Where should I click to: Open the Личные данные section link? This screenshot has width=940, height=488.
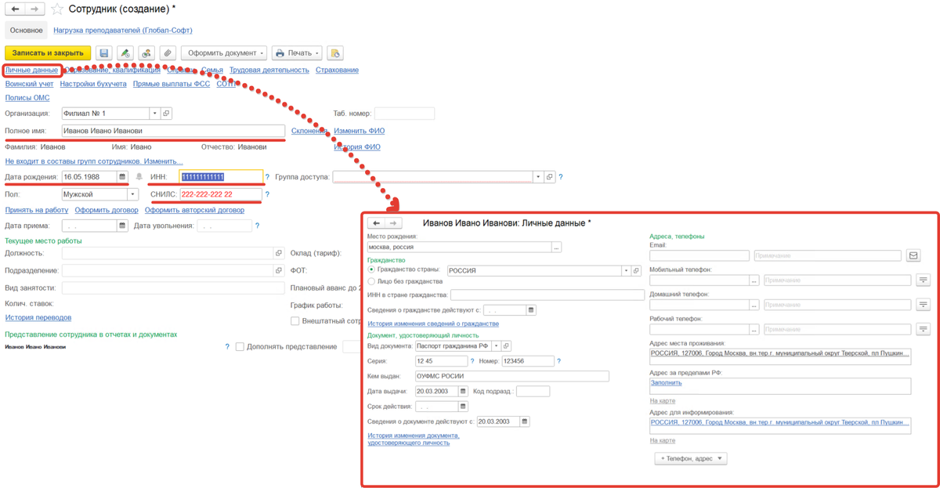[x=31, y=70]
